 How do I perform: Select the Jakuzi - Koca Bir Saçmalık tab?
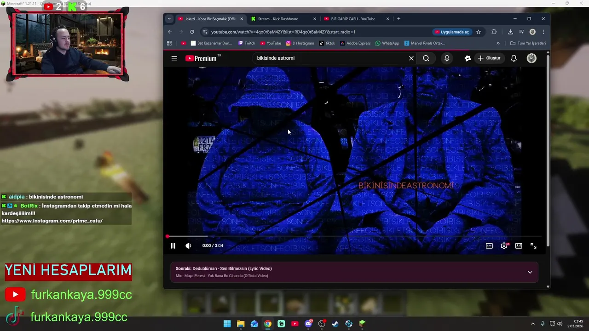209,19
